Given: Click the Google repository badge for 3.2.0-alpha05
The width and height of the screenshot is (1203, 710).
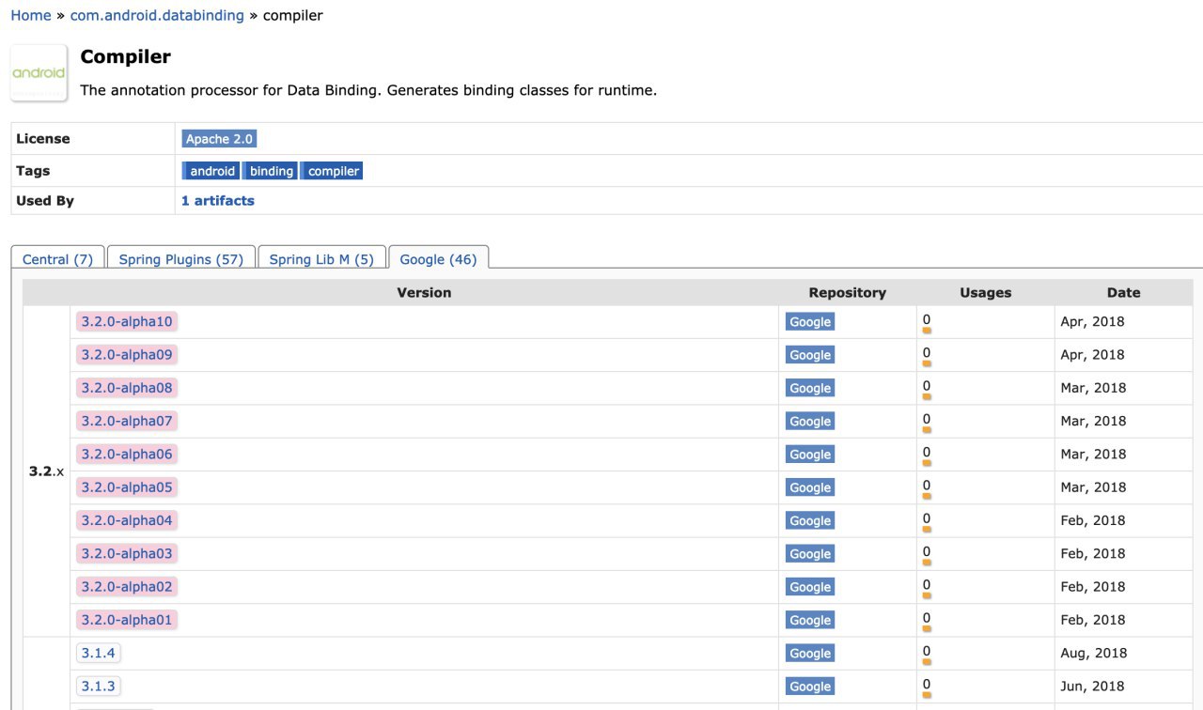Looking at the screenshot, I should pyautogui.click(x=810, y=487).
